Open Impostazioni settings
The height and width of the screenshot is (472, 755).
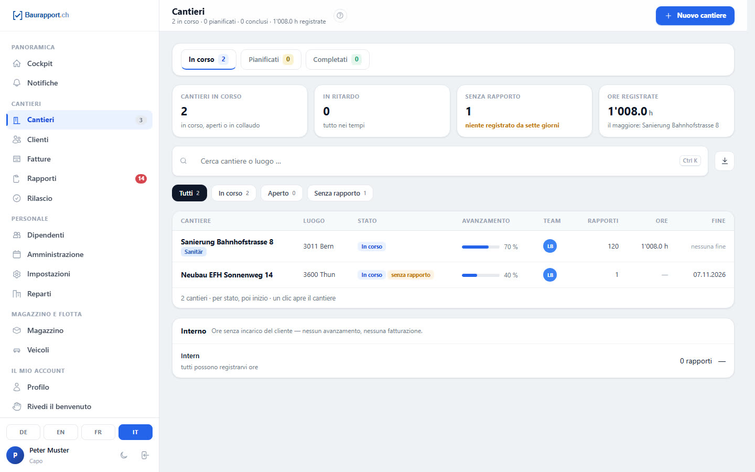(x=79, y=274)
